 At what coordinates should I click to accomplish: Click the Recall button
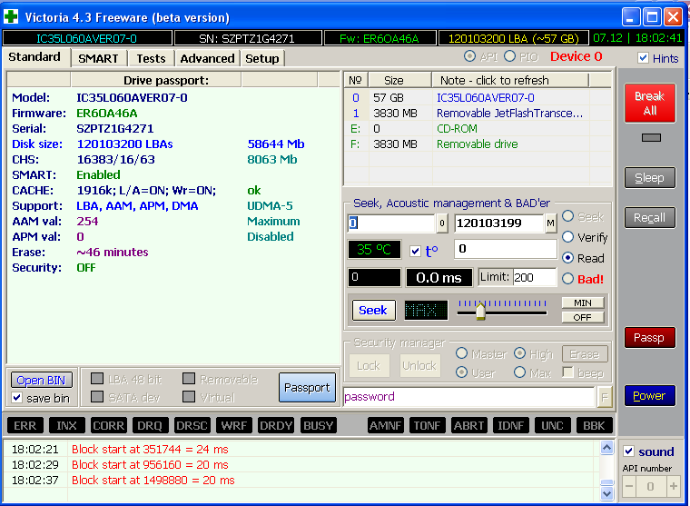(649, 217)
